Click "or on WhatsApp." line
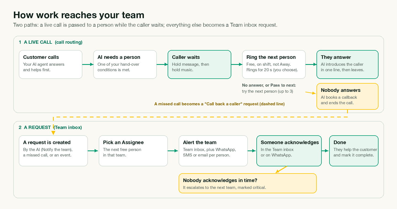Viewport: 397px width, 209px height. coord(276,155)
